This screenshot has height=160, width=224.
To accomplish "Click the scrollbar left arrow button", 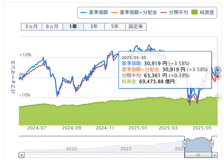I will pos(22,155).
